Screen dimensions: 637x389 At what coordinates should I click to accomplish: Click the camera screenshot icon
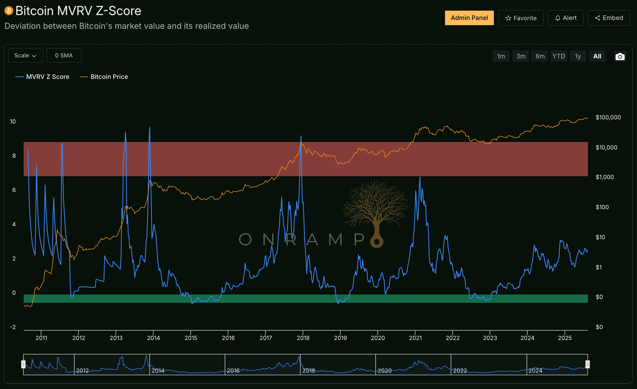pyautogui.click(x=620, y=57)
